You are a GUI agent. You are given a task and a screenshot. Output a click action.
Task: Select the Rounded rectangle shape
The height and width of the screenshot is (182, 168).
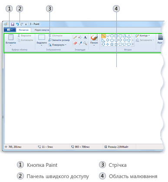120,36
